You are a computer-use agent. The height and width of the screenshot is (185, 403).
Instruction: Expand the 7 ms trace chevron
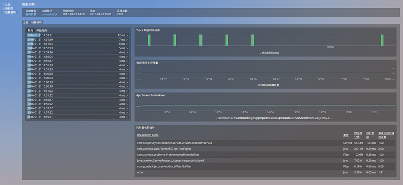tap(127, 40)
